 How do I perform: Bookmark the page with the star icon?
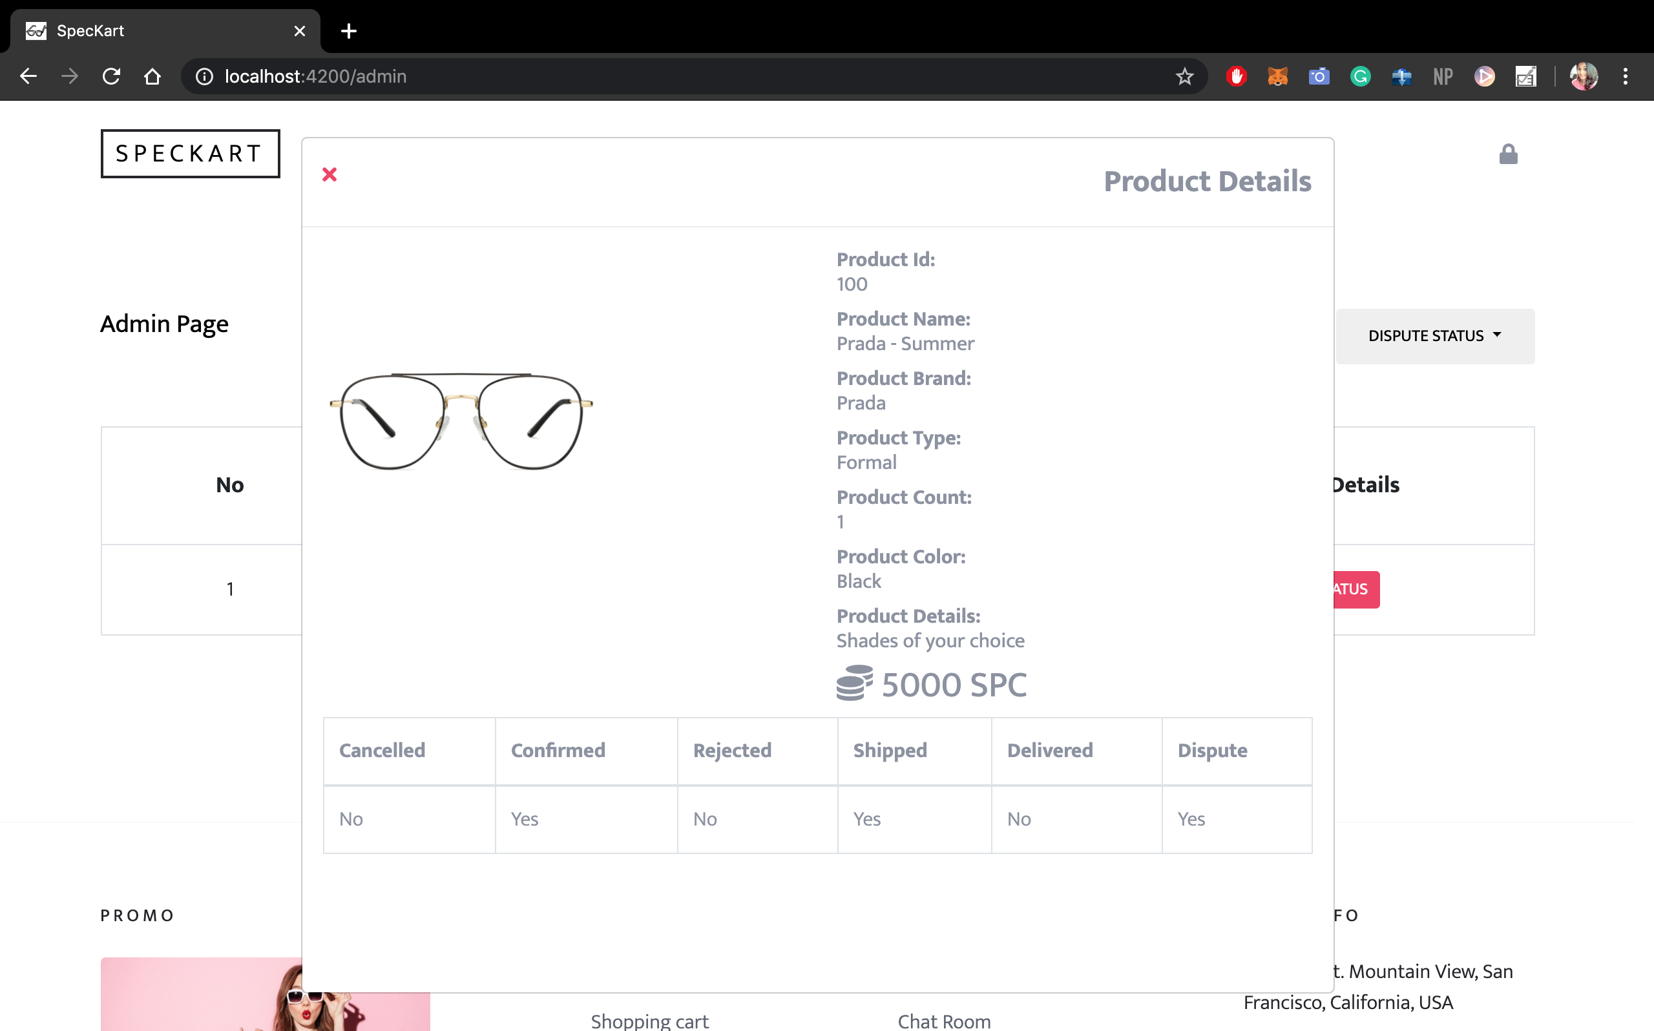1184,76
